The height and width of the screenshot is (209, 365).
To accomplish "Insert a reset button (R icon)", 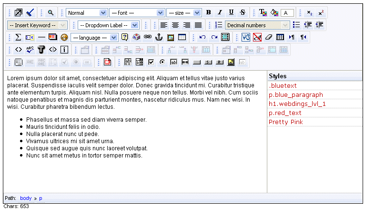I will coord(220,62).
